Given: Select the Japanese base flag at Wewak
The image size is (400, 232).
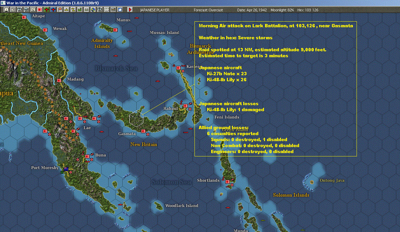Looking at the screenshot, I should click(45, 30).
